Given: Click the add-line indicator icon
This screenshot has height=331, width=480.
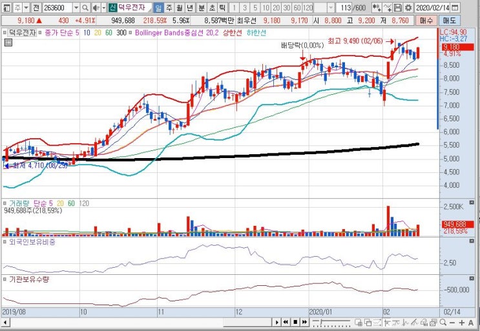Looking at the screenshot, I should (388, 7).
